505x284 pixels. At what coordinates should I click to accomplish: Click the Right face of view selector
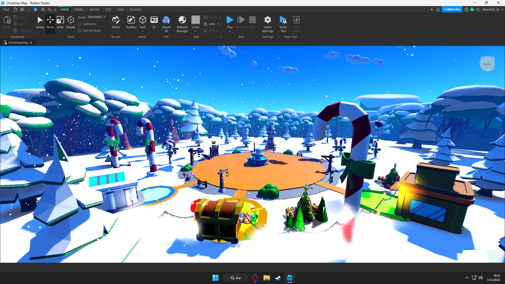tap(487, 64)
